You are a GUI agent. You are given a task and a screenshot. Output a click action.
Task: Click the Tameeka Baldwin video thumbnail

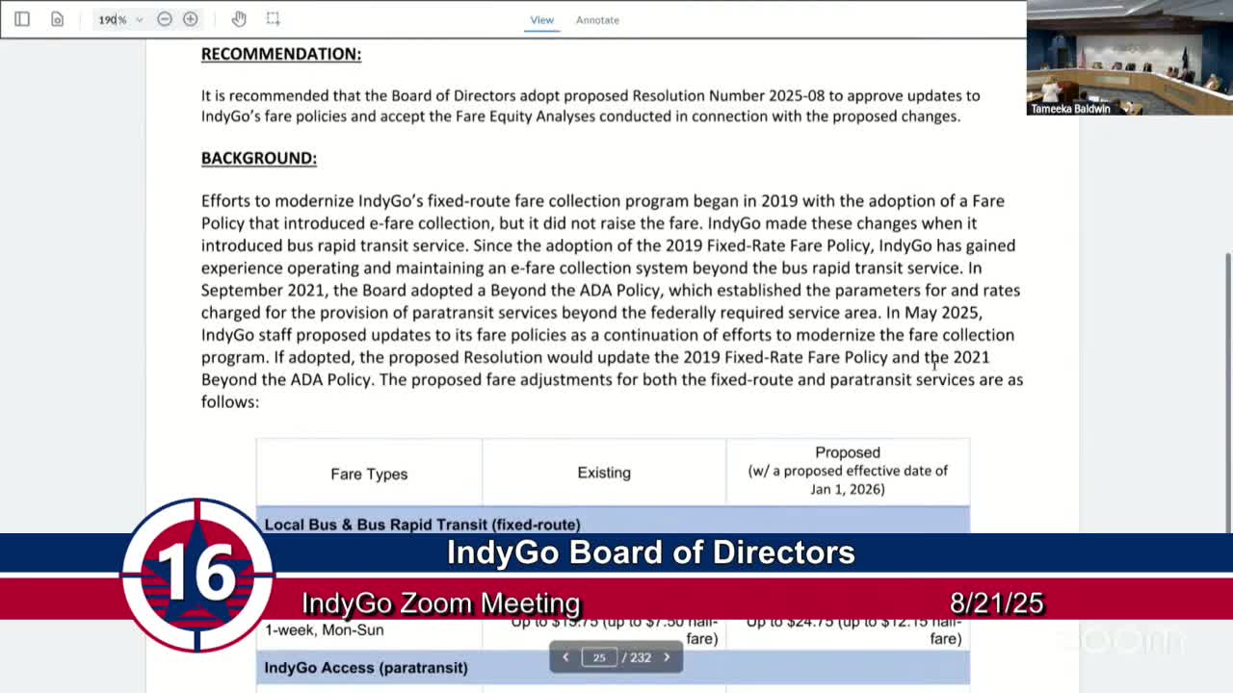[1130, 58]
